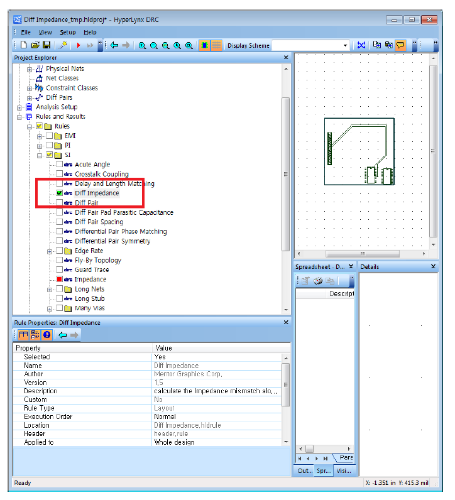Click the back arrow in Rule Properties toolbar

click(x=62, y=335)
